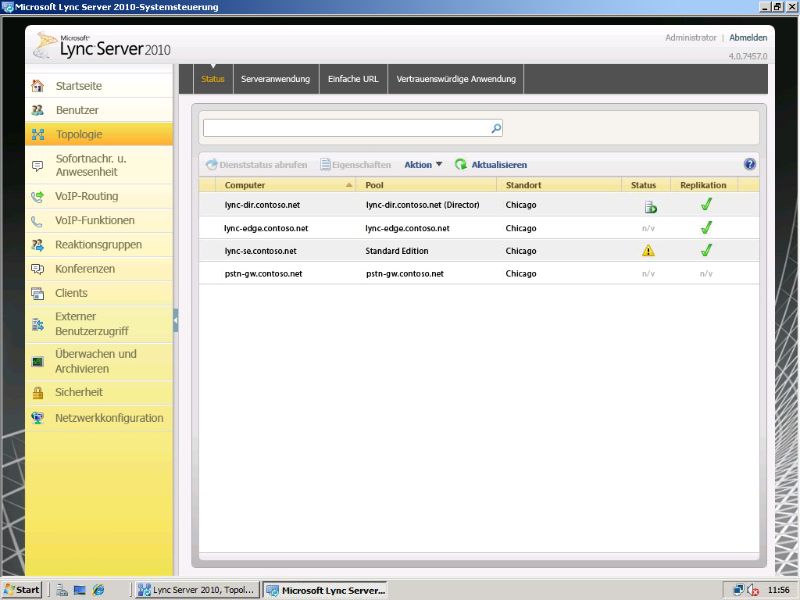The width and height of the screenshot is (800, 600).
Task: Click the Abmelden link
Action: [748, 37]
